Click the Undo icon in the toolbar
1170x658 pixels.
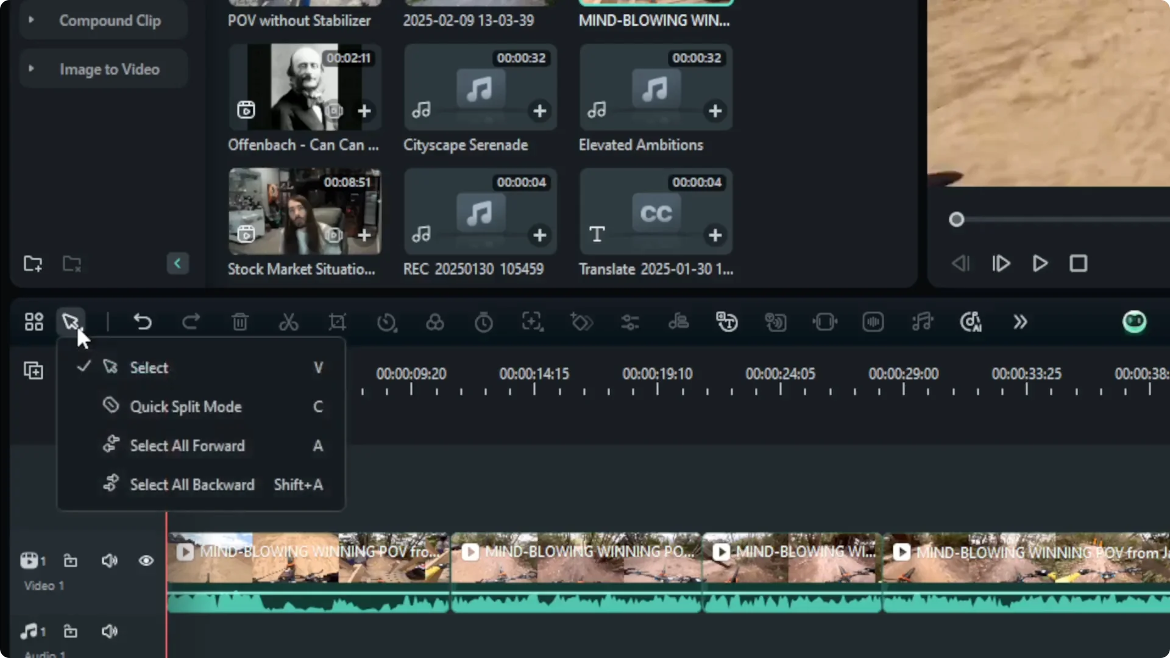[x=143, y=322]
